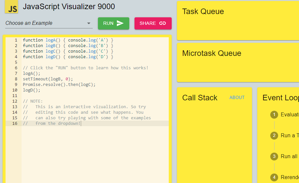This screenshot has width=299, height=183.
Task: Click the dropdown arrow beside Choose an Example
Action: (x=89, y=23)
